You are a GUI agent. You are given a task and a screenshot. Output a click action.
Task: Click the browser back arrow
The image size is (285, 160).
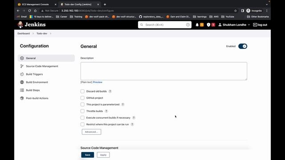click(x=18, y=11)
